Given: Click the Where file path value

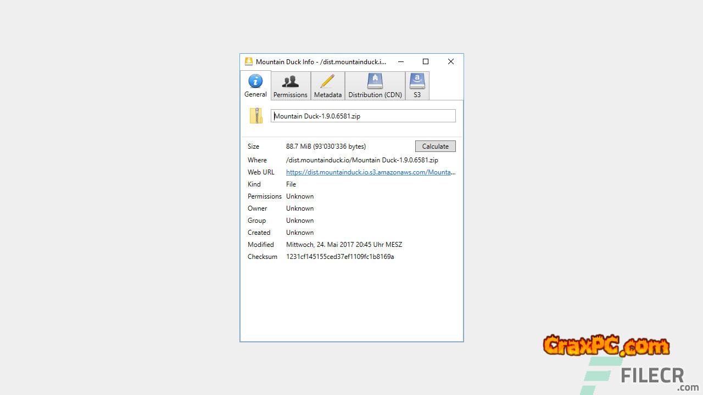Looking at the screenshot, I should point(362,160).
